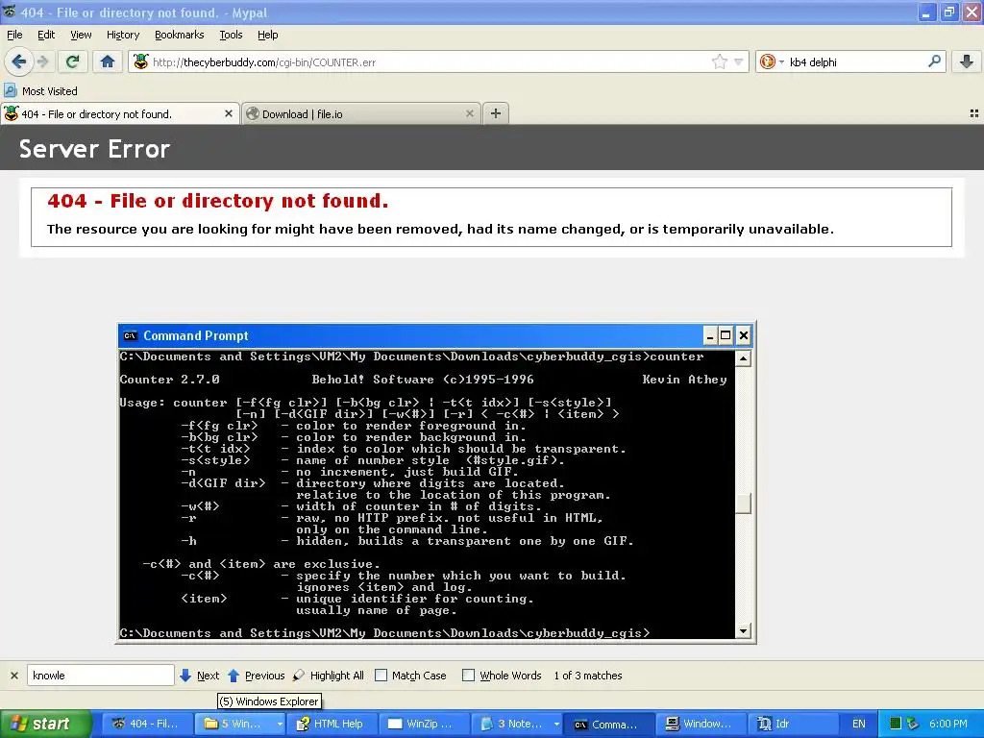Click the green system tray icon
Image resolution: width=984 pixels, height=738 pixels.
[896, 724]
